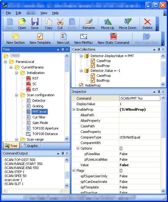Viewport: 168px width, 202px height.
Task: Collapse Detector.DisplayValue = PMT case node
Action: 81,56
